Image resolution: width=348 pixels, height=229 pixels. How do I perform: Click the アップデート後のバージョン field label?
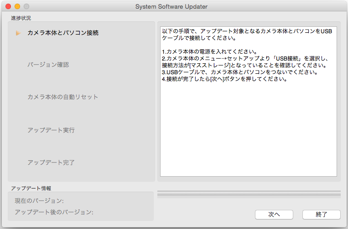pyautogui.click(x=53, y=212)
